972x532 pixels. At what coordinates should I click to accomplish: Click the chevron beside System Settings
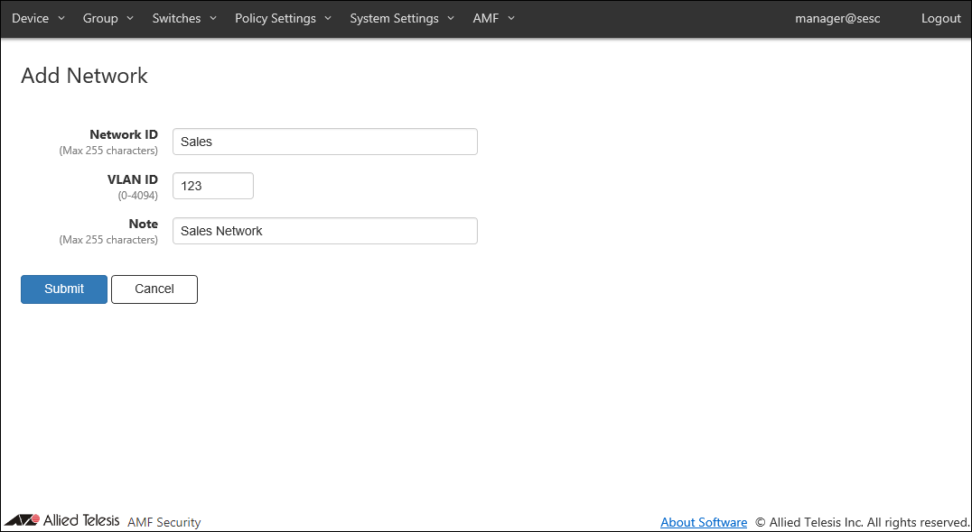pyautogui.click(x=451, y=18)
